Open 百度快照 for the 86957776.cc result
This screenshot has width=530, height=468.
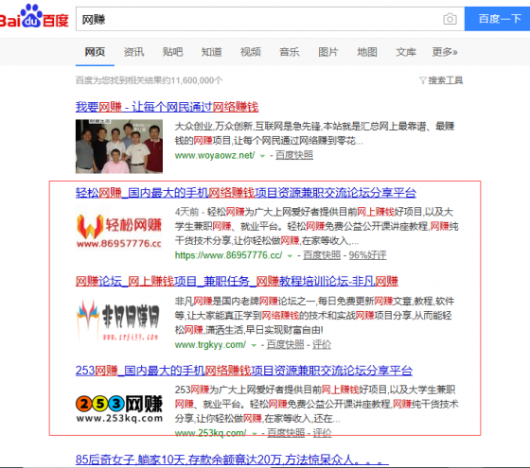[x=322, y=255]
